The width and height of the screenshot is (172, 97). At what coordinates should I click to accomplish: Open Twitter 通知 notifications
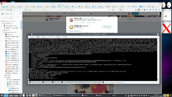(64, 13)
